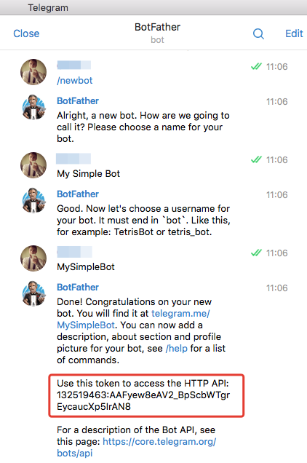Click the BotFather title in header

point(157,27)
